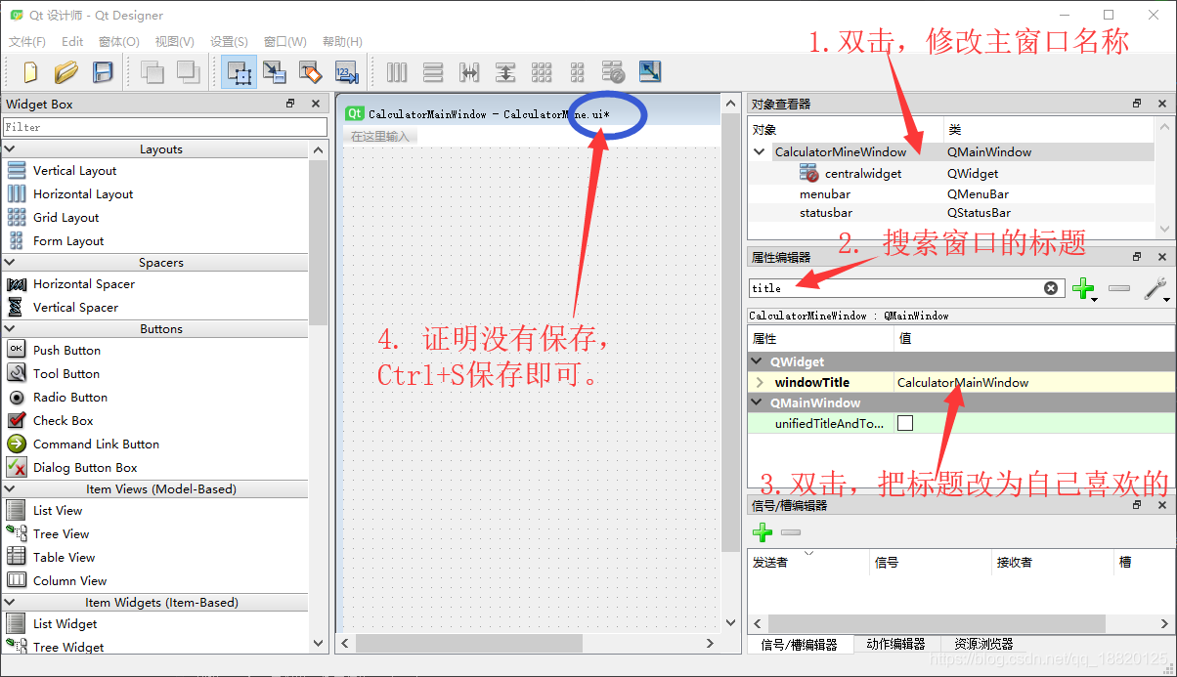
Task: Open the 帮助(H) menu
Action: [x=342, y=42]
